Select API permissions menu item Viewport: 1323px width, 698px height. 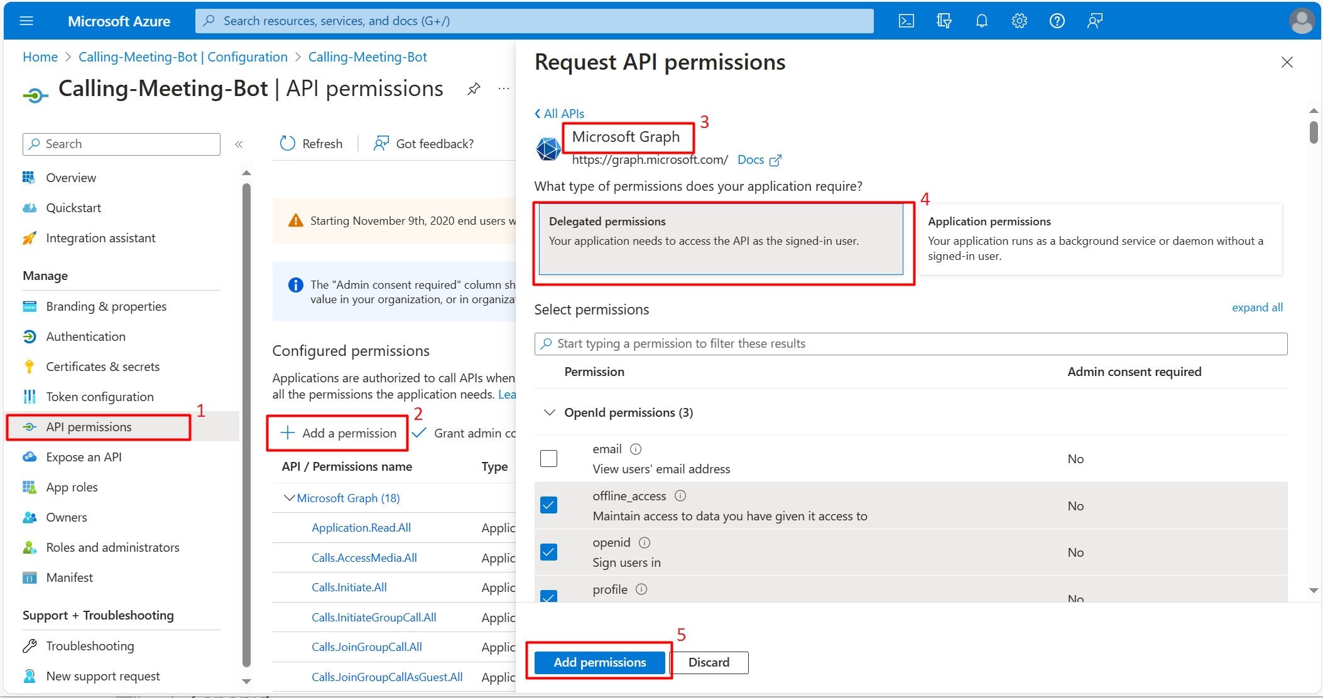point(89,427)
